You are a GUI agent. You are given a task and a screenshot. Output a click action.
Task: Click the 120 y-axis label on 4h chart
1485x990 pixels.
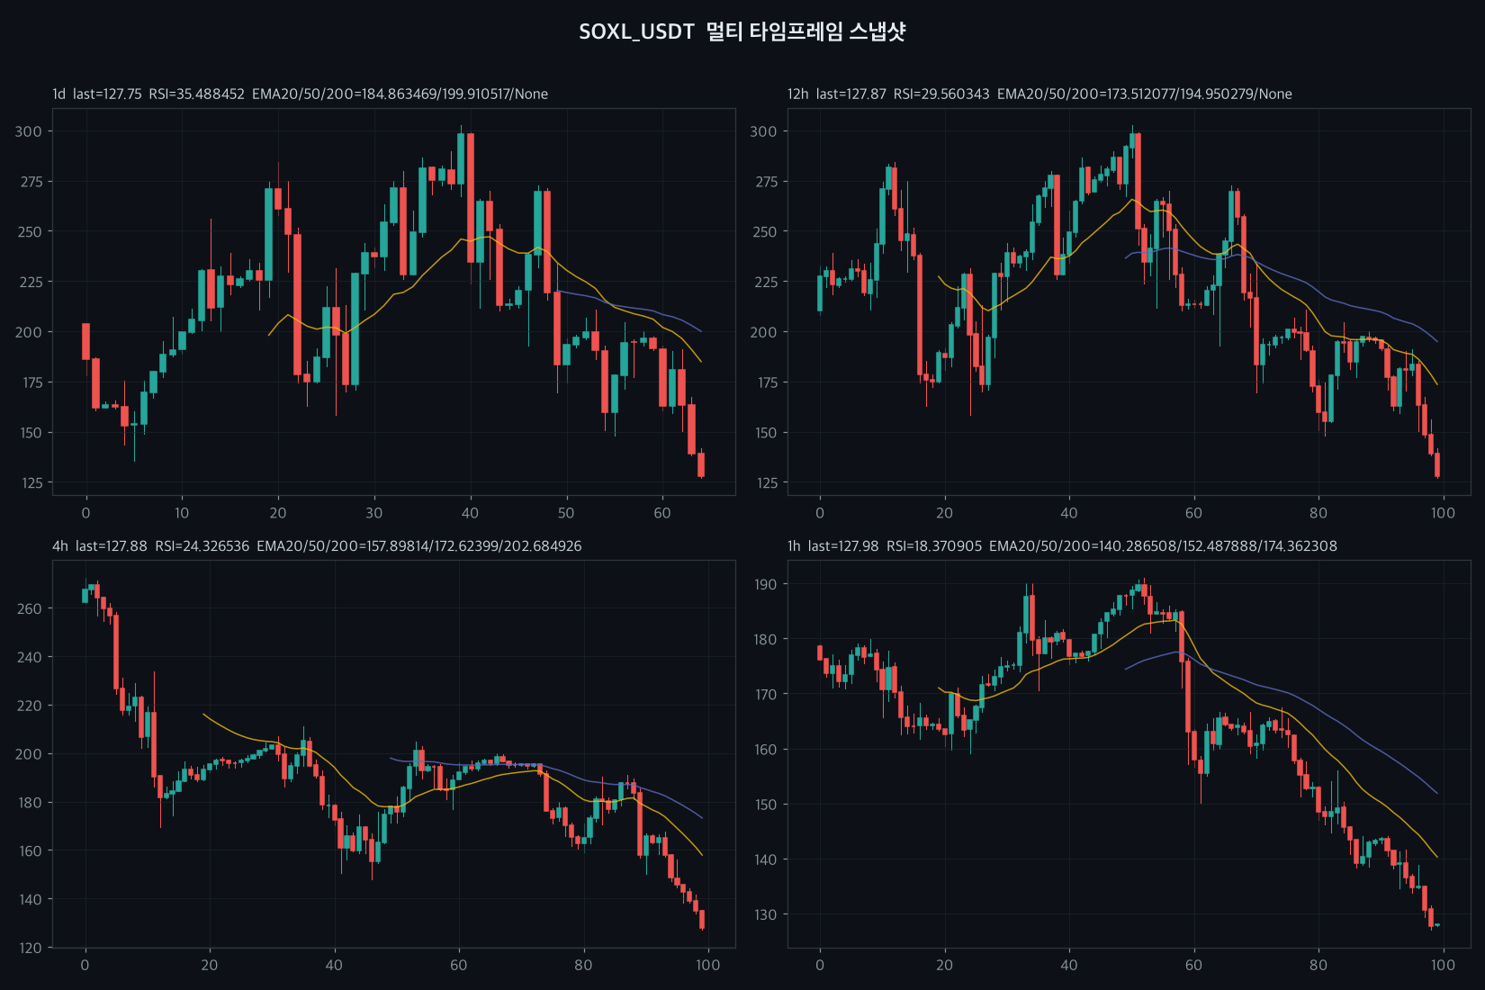pyautogui.click(x=31, y=948)
